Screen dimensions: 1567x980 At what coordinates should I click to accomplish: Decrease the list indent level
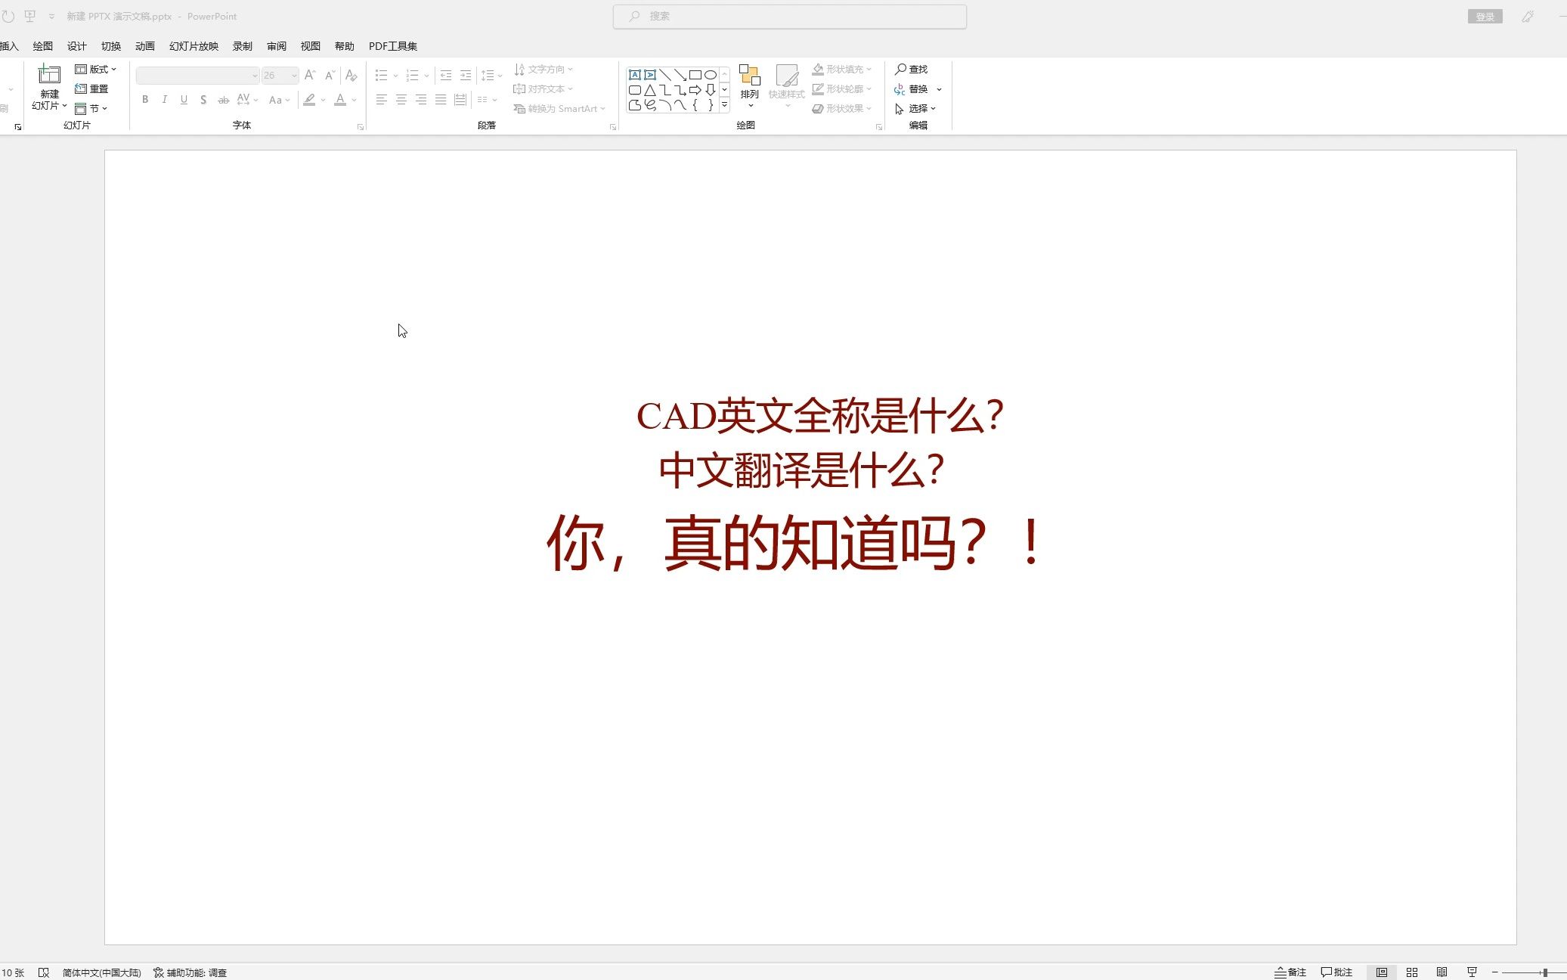click(x=446, y=75)
